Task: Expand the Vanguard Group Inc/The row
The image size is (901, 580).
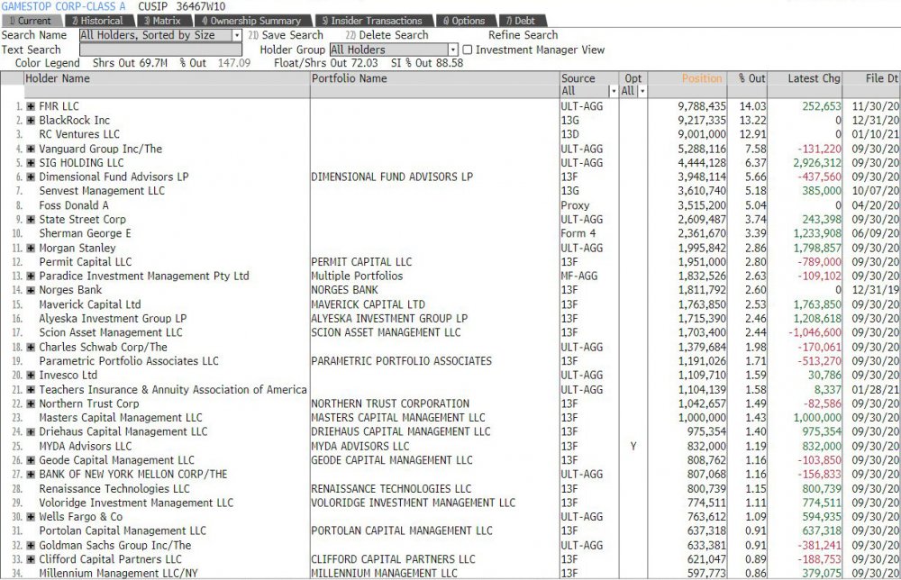Action: pos(32,149)
